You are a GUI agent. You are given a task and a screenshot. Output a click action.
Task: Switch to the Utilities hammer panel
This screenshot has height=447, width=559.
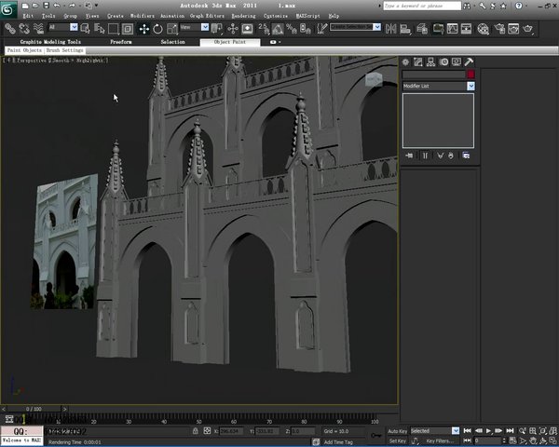[469, 62]
